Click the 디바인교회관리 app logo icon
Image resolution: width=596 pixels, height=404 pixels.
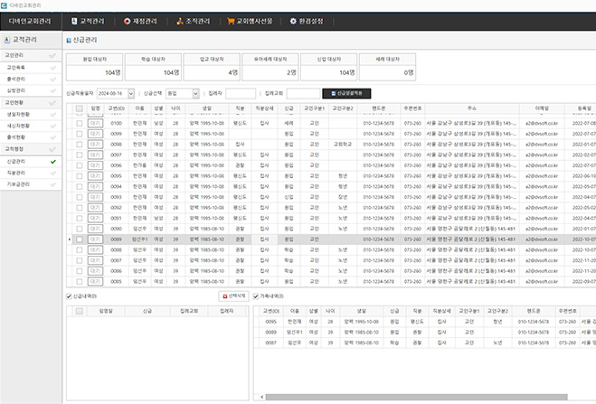5,4
